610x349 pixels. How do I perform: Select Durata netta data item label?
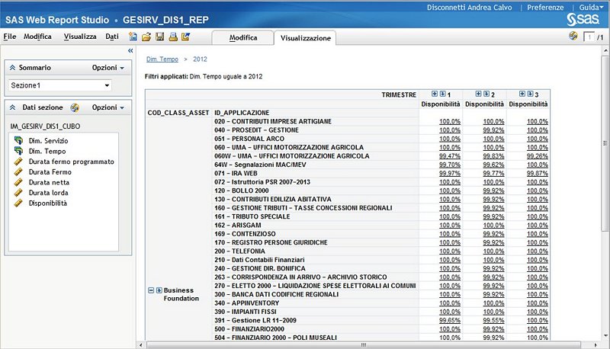pyautogui.click(x=49, y=182)
